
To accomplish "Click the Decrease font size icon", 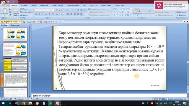I will tap(59, 10).
